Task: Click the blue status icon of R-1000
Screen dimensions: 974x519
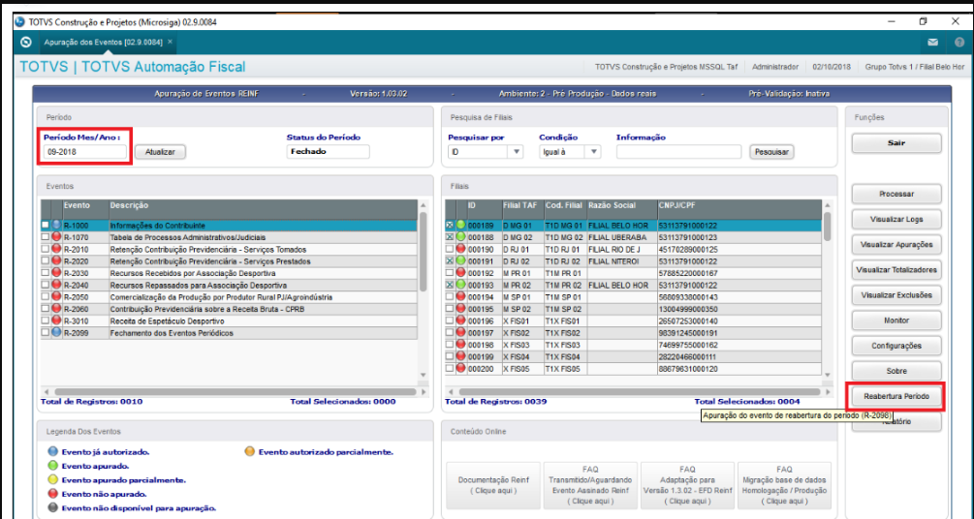Action: [56, 226]
